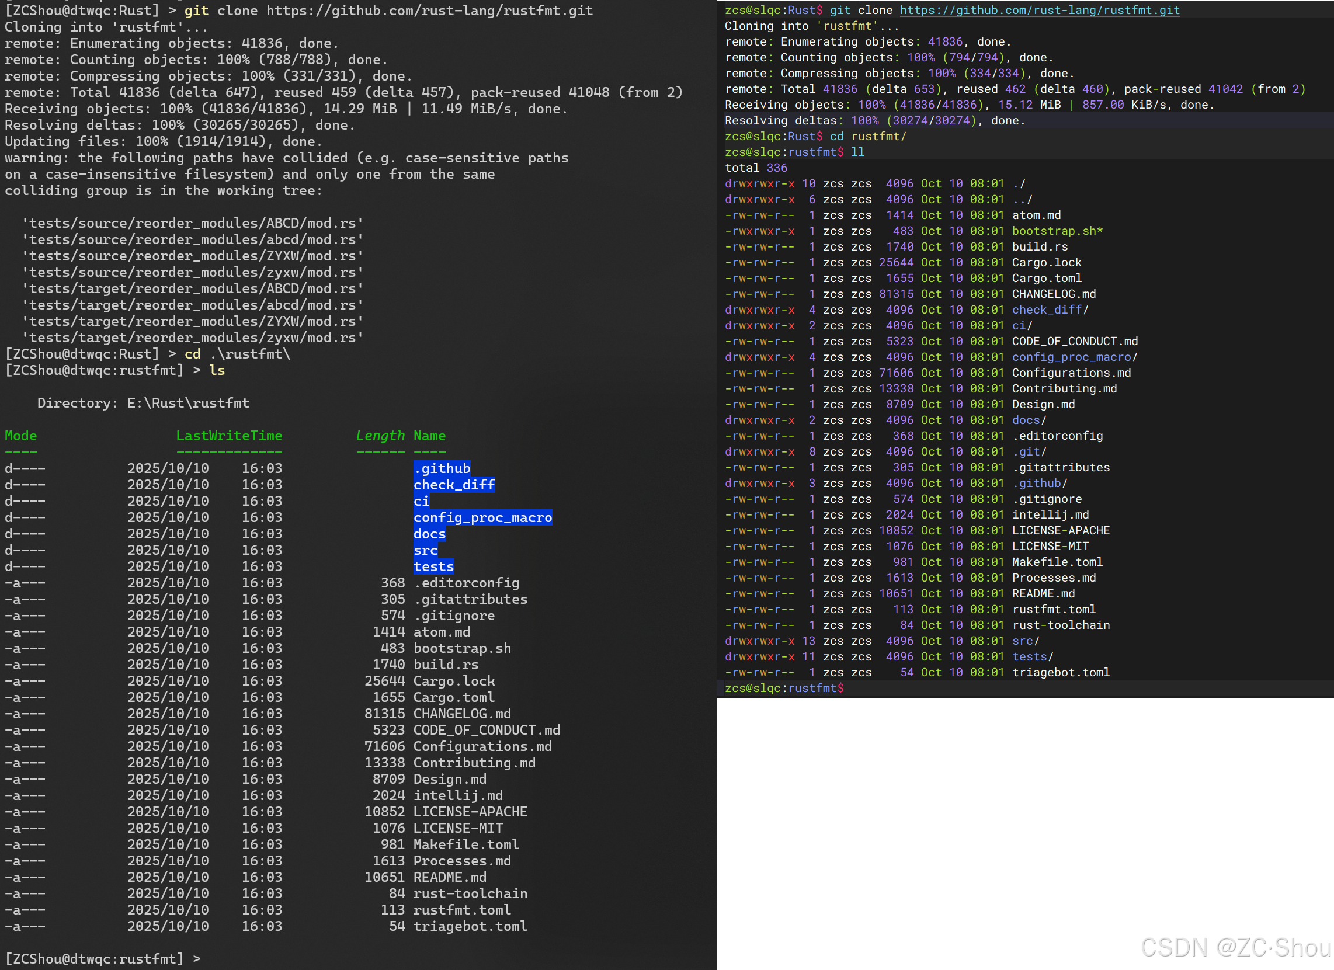Image resolution: width=1334 pixels, height=970 pixels.
Task: Click config_proc_macro/ in the Linux listing
Action: pyautogui.click(x=1074, y=357)
